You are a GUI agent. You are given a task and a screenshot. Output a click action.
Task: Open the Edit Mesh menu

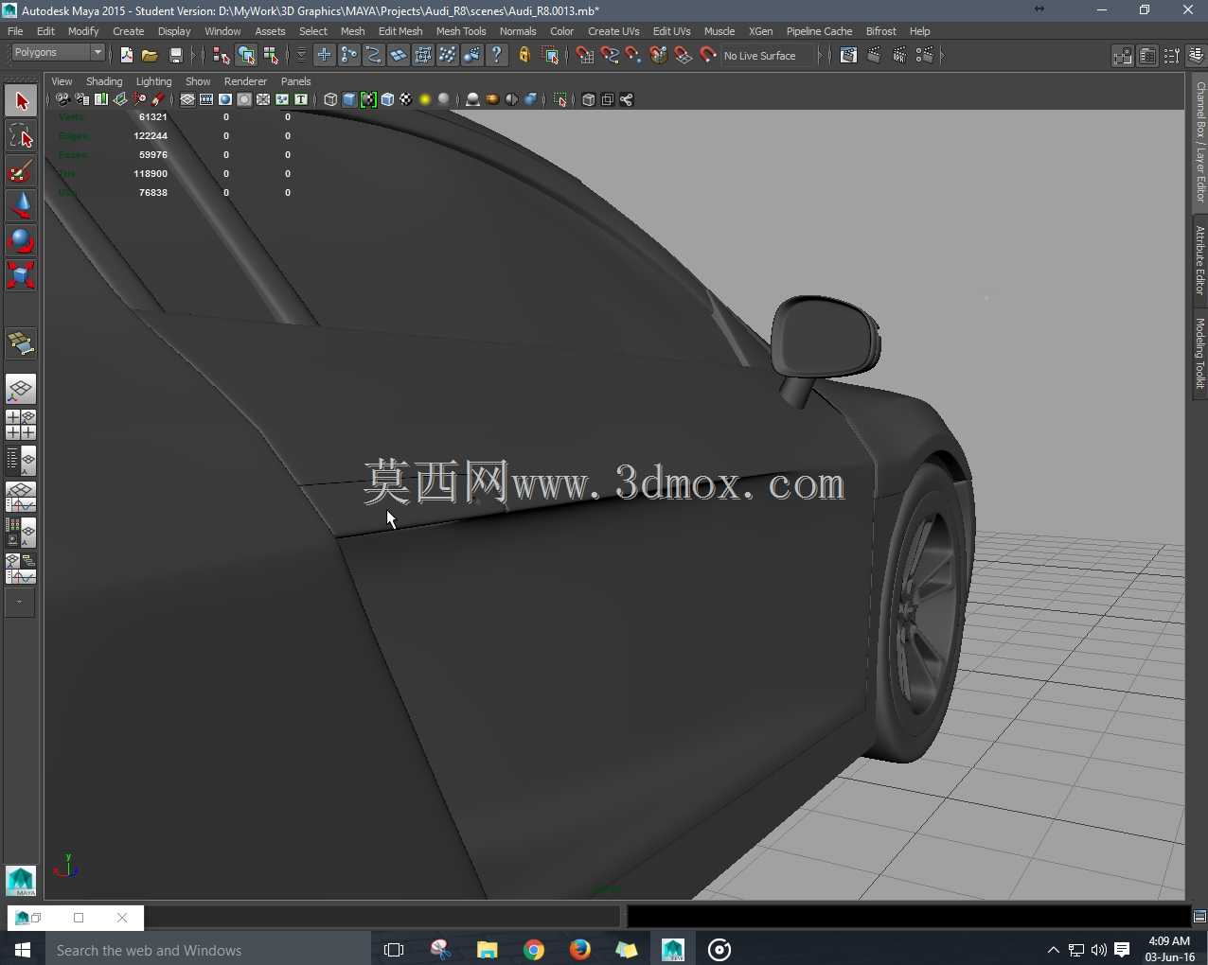click(x=400, y=31)
